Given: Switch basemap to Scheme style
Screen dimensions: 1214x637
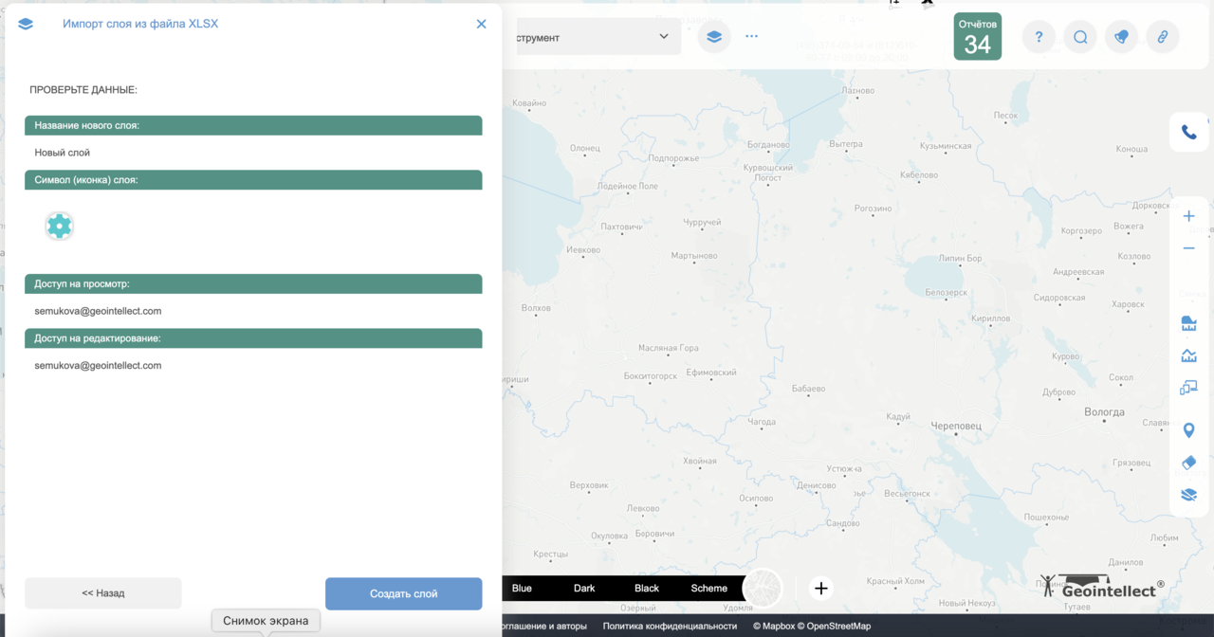Looking at the screenshot, I should click(x=708, y=588).
